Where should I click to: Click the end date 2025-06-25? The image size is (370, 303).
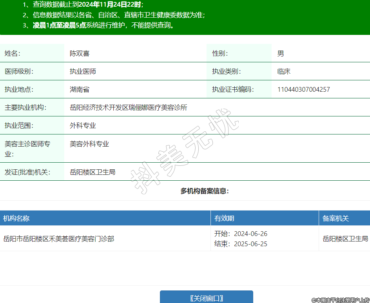[250, 244]
